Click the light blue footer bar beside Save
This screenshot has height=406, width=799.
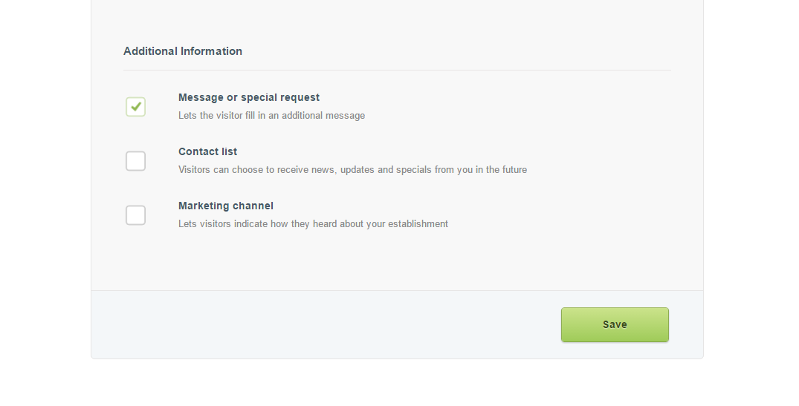coord(320,324)
